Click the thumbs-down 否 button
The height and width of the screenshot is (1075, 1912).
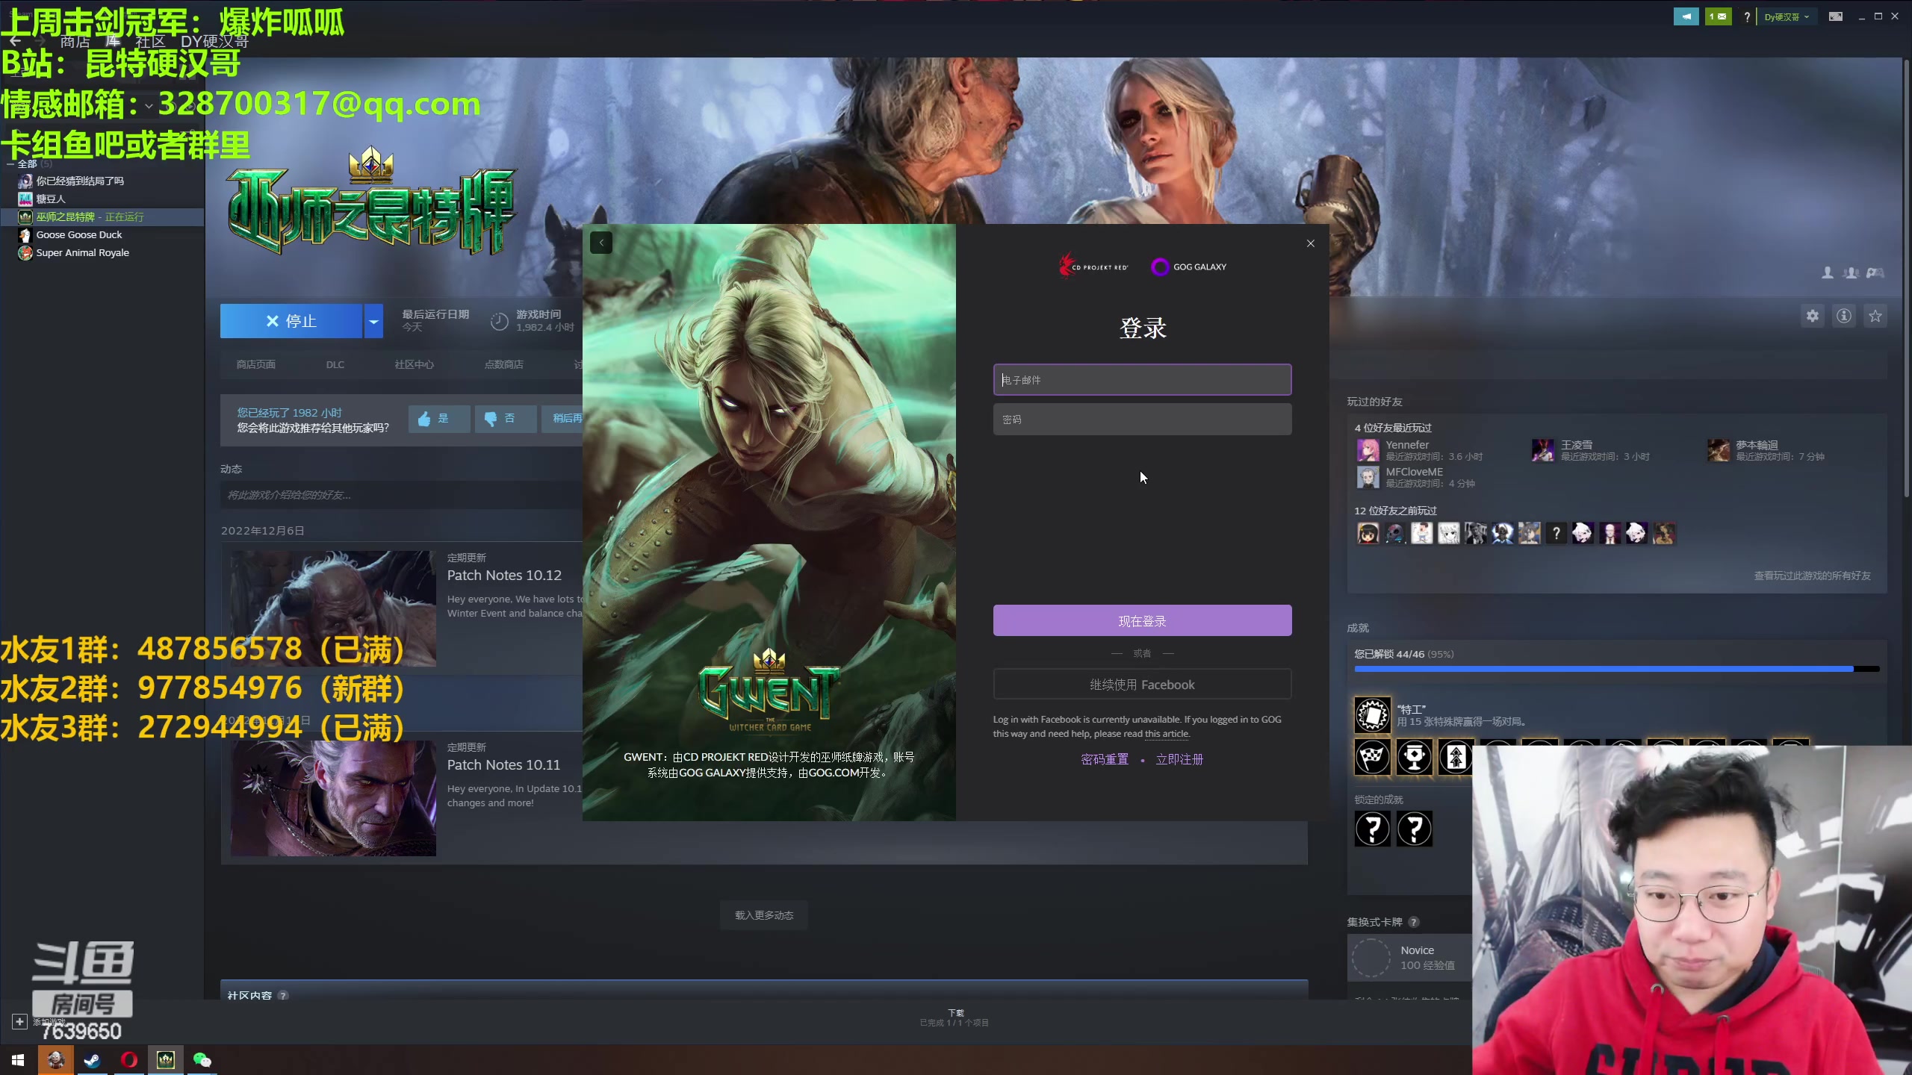coord(505,419)
